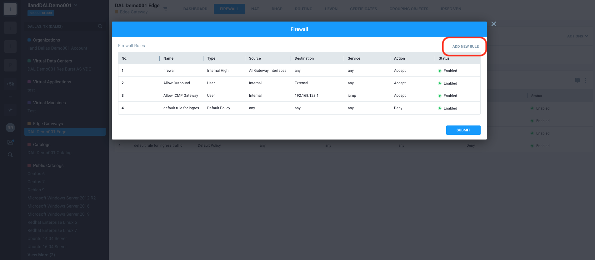The width and height of the screenshot is (595, 260).
Task: Open the activity pulse monitor icon
Action: click(x=10, y=110)
